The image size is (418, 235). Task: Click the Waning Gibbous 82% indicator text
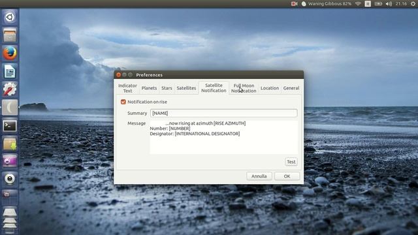point(330,4)
